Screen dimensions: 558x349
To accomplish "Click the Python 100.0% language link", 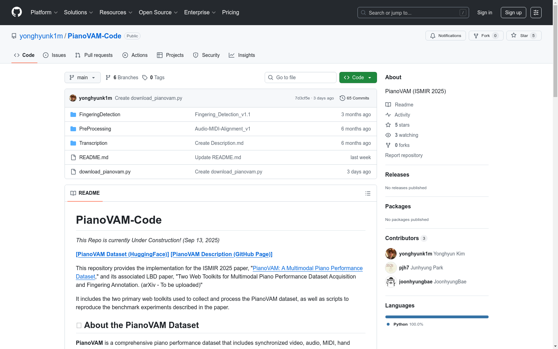I will pyautogui.click(x=405, y=324).
